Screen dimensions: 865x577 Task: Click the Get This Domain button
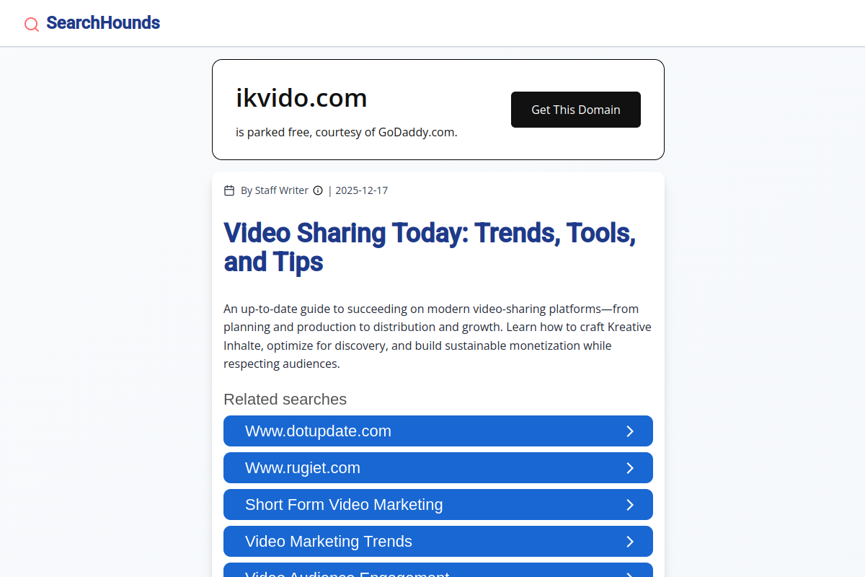[x=576, y=110]
